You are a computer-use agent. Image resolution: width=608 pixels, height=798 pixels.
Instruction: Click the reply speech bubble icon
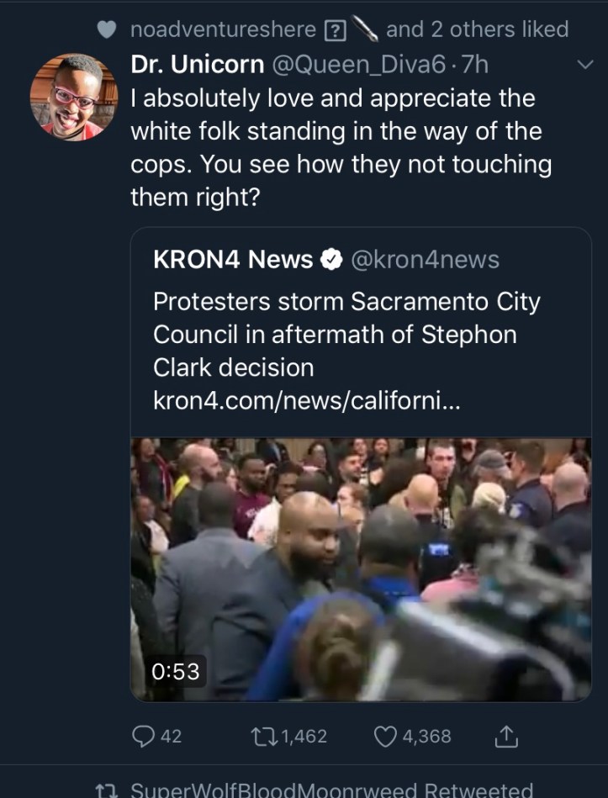(x=145, y=736)
